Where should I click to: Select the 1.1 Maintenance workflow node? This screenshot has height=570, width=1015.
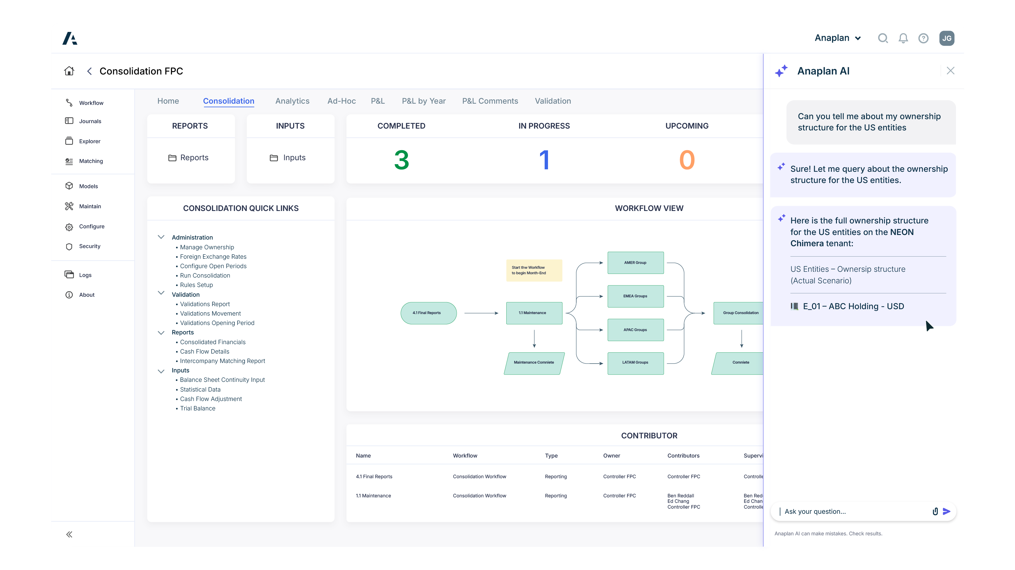(x=534, y=313)
